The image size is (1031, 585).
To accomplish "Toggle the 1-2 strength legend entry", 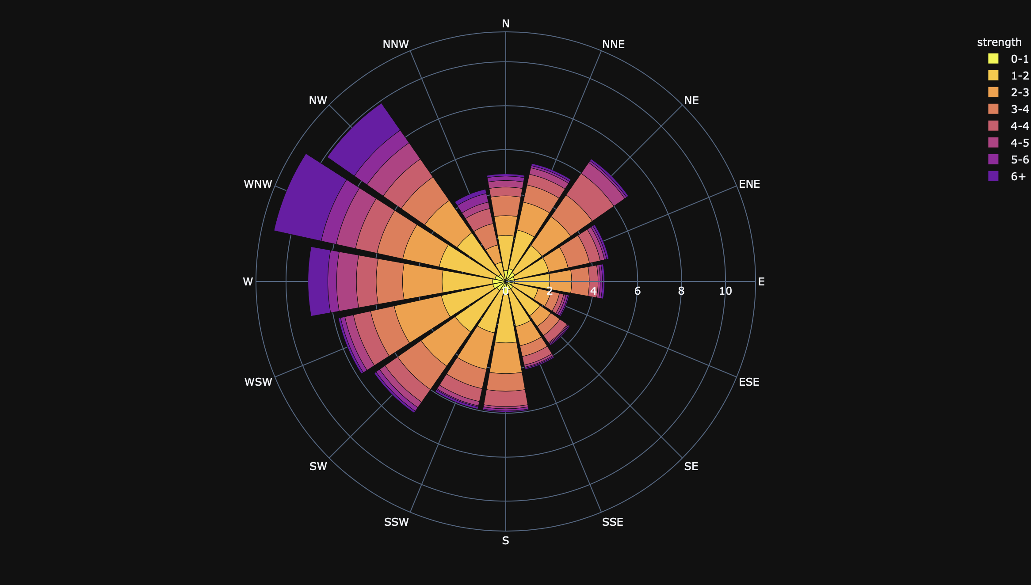I will click(x=1008, y=76).
